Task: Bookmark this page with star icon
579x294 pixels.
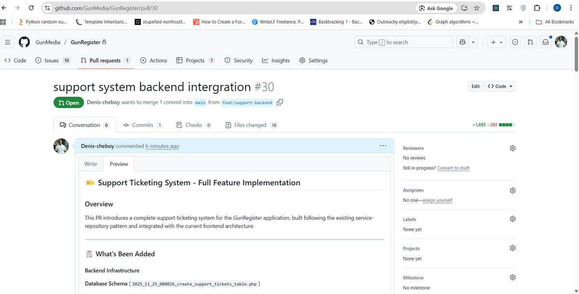Action: [x=477, y=8]
